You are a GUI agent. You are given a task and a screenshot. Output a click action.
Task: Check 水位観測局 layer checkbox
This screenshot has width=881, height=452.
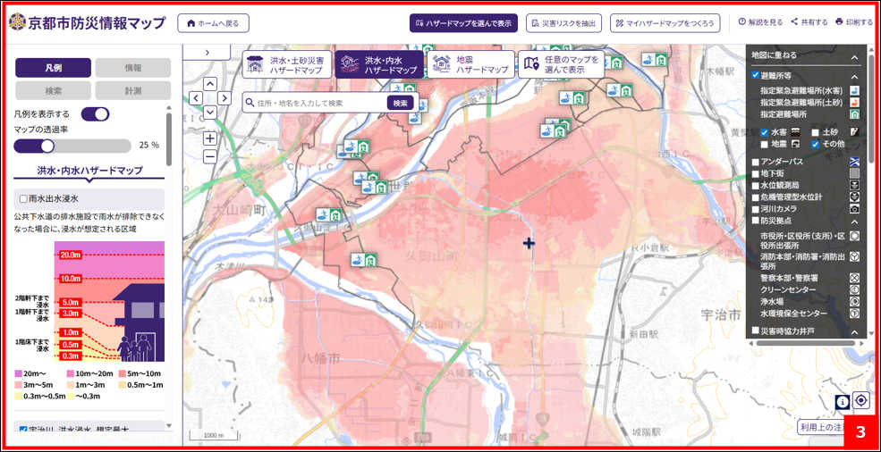click(x=756, y=185)
